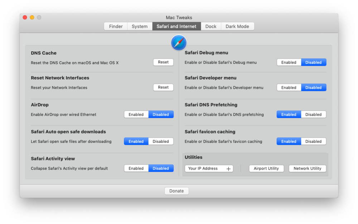Switch to the Dock tab
Screen dimensions: 358x224
point(211,26)
